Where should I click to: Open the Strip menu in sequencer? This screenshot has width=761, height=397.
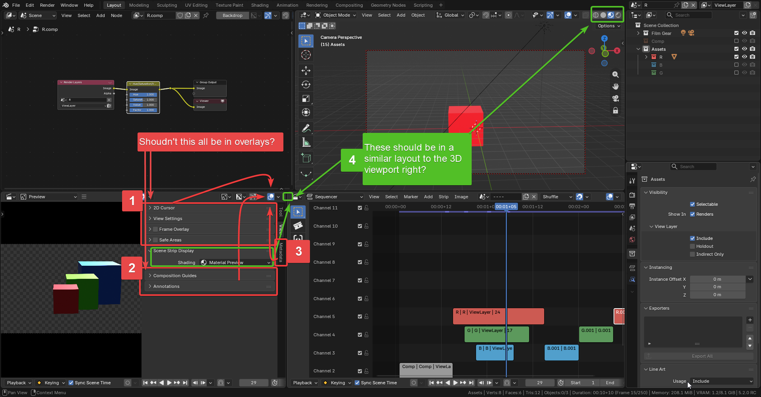point(444,197)
